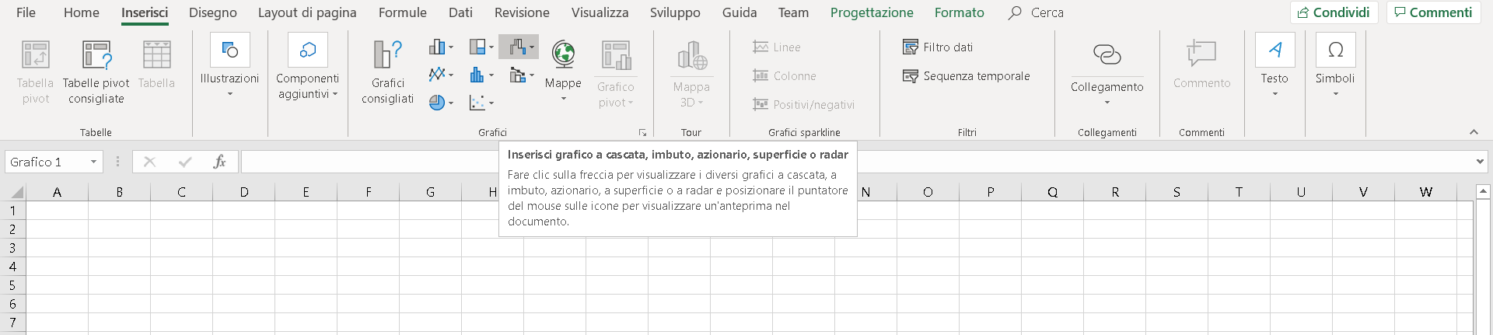Collapse the ribbon with the chevron
This screenshot has height=335, width=1493.
coord(1474,132)
